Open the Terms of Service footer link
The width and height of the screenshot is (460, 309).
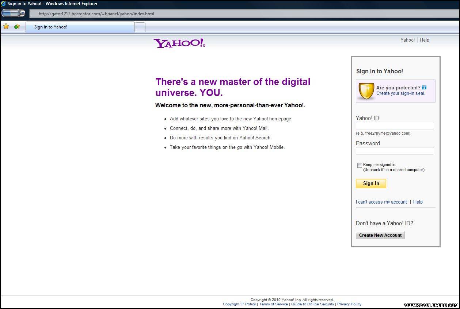[x=274, y=304]
